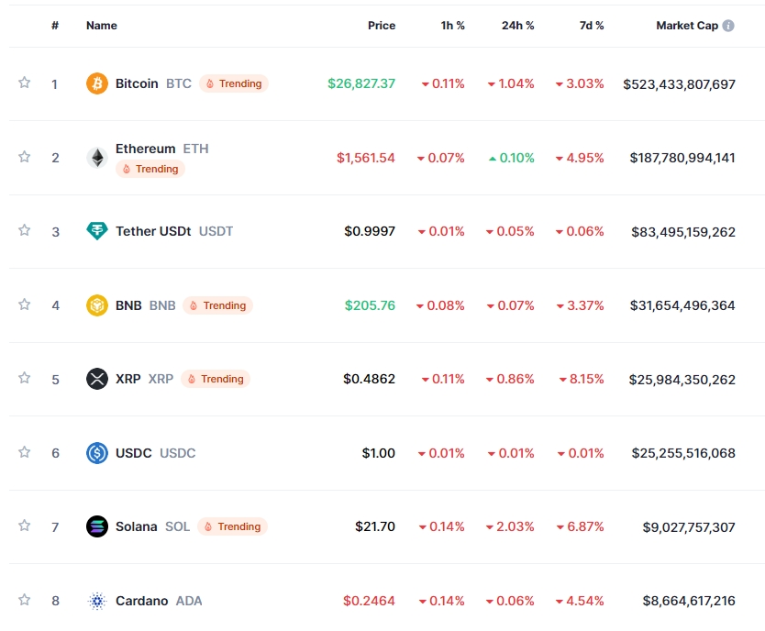Viewport: 765px width, 631px height.
Task: Click the Tether USDt logo icon
Action: [x=96, y=231]
